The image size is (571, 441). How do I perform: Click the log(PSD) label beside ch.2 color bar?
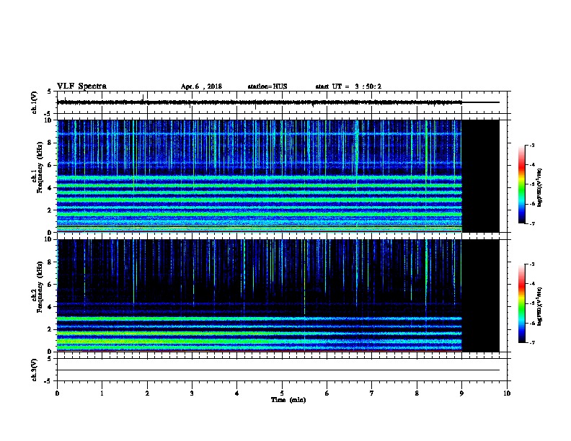tap(539, 306)
